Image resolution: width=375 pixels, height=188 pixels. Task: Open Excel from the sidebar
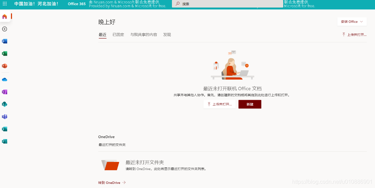pyautogui.click(x=4, y=54)
